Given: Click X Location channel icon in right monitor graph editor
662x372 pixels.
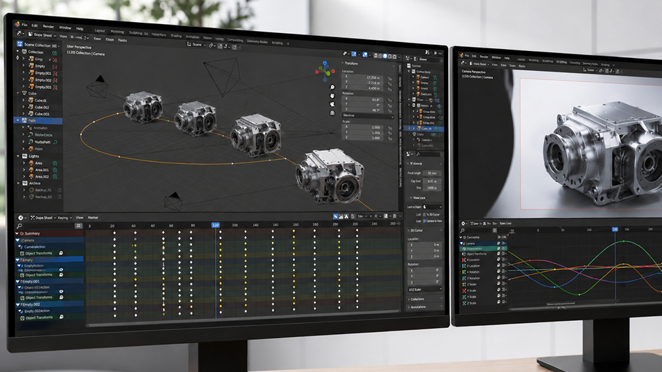Looking at the screenshot, I should click(463, 260).
